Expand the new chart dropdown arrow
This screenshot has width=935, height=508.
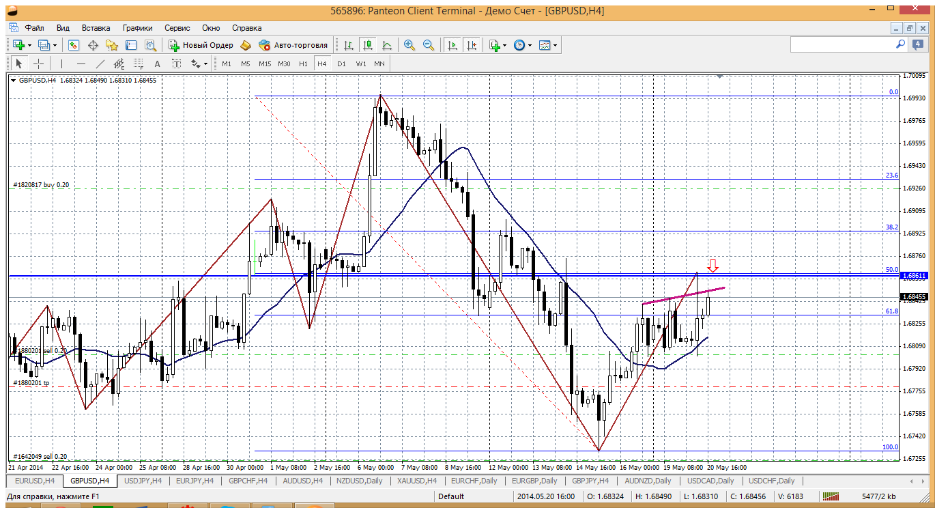click(x=28, y=46)
